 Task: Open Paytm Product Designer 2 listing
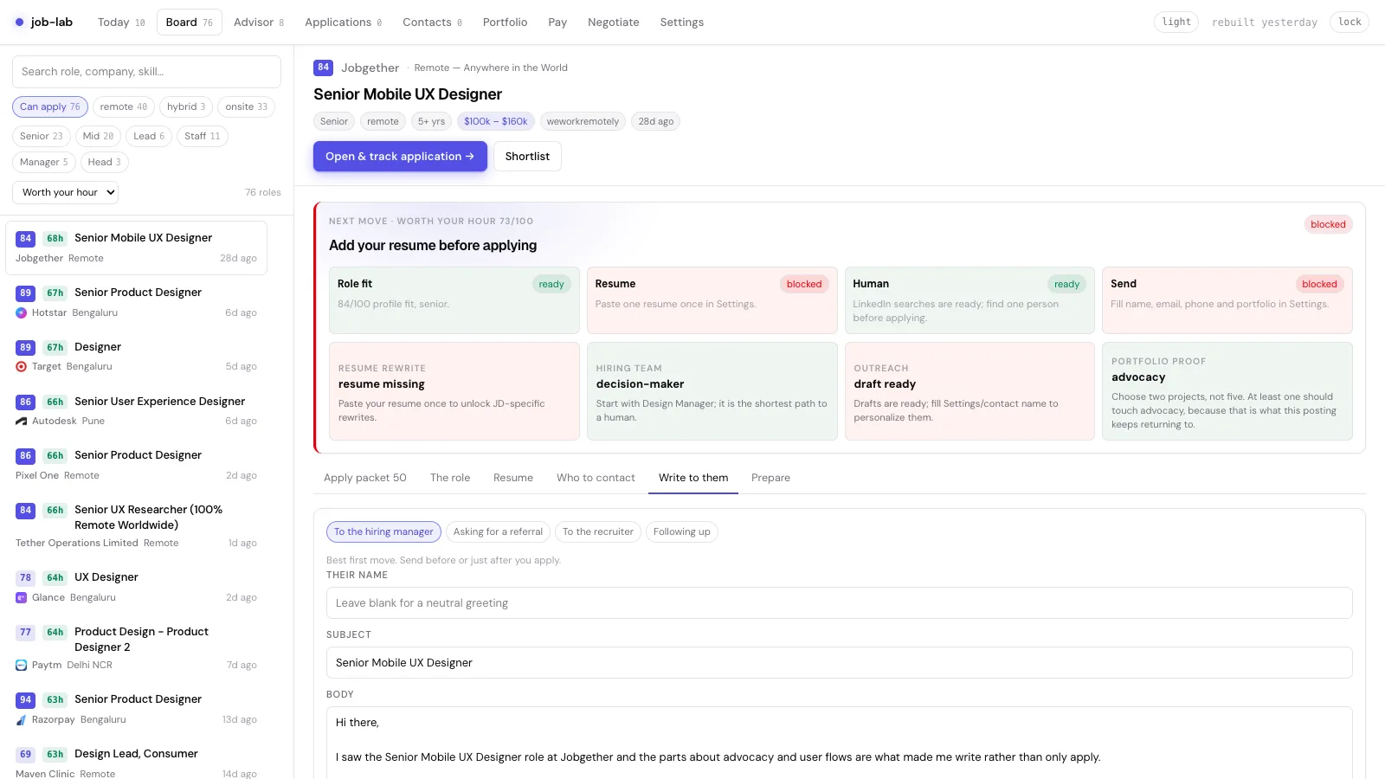pos(137,648)
